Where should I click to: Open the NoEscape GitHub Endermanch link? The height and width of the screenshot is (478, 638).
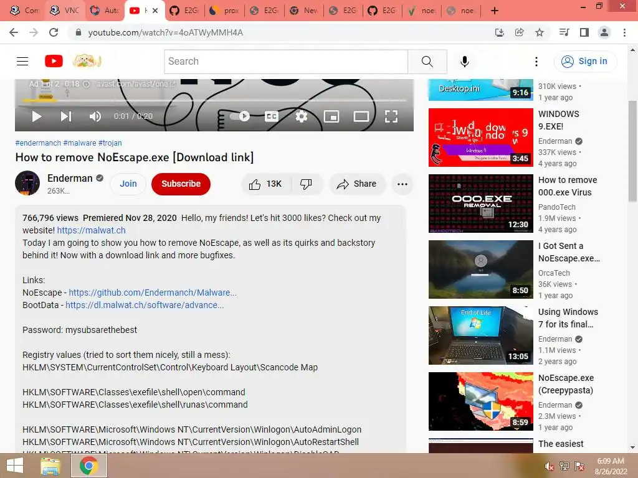point(153,293)
